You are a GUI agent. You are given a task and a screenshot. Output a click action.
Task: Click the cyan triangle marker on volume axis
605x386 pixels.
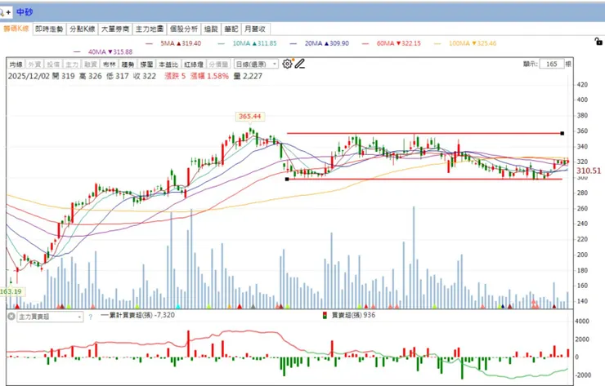pos(178,306)
